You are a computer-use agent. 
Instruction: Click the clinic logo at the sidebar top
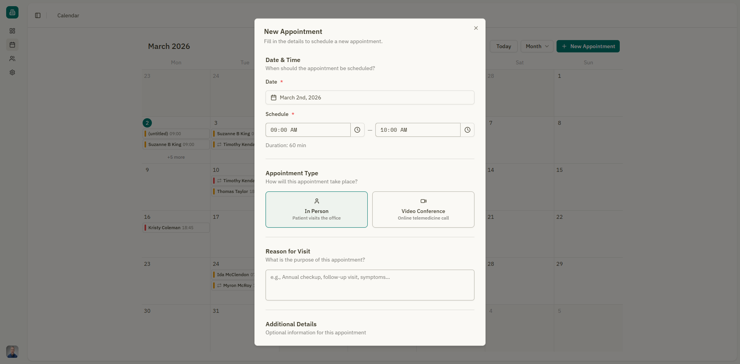tap(12, 12)
